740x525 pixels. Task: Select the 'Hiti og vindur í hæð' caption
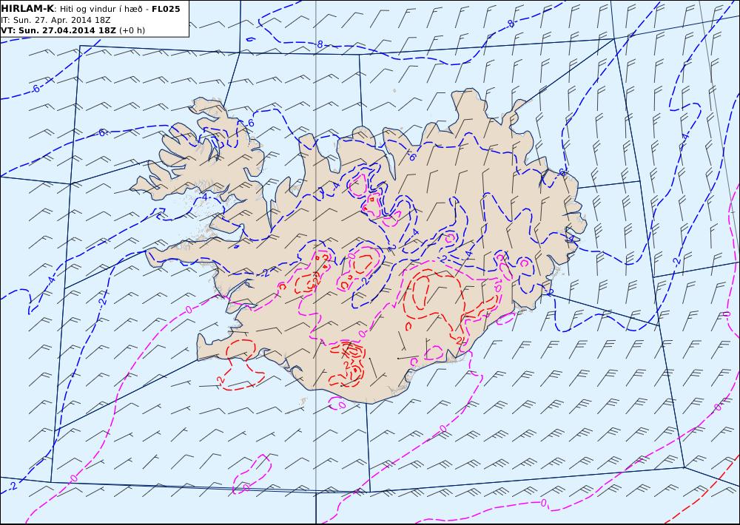click(101, 9)
